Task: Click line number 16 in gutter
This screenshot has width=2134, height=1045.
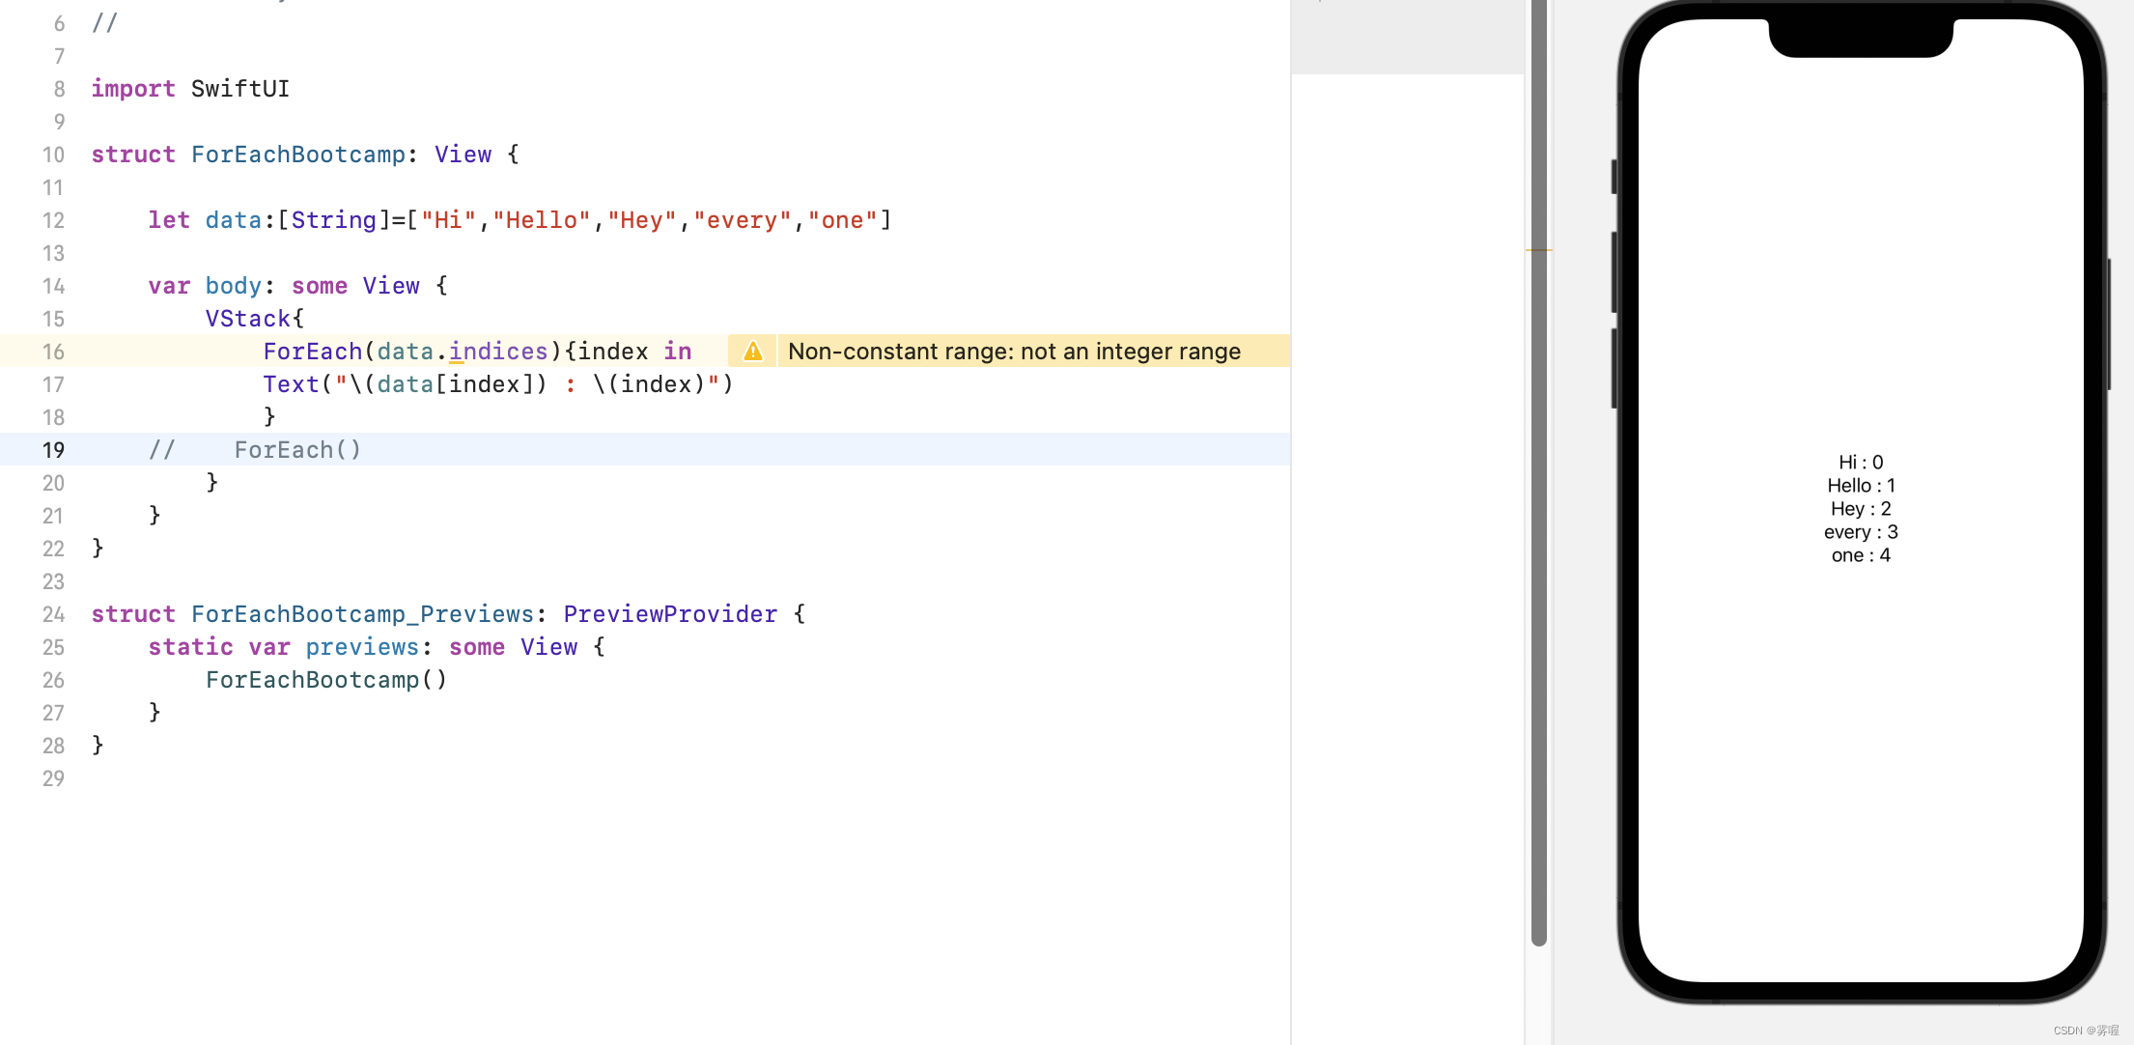Action: click(x=53, y=352)
